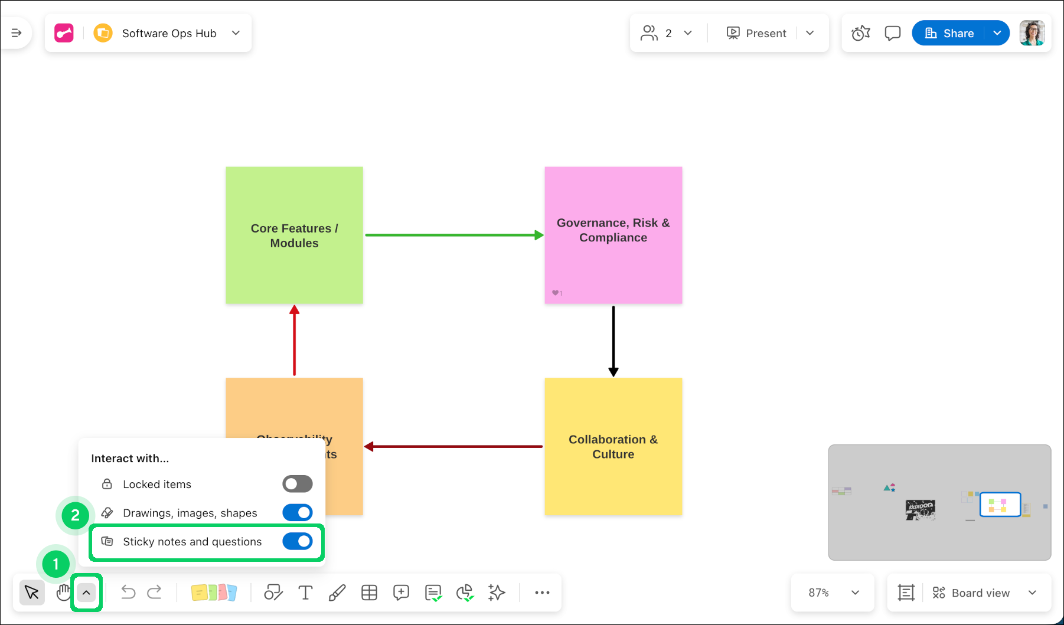This screenshot has height=625, width=1064.
Task: Insert a table from toolbar
Action: [x=369, y=593]
